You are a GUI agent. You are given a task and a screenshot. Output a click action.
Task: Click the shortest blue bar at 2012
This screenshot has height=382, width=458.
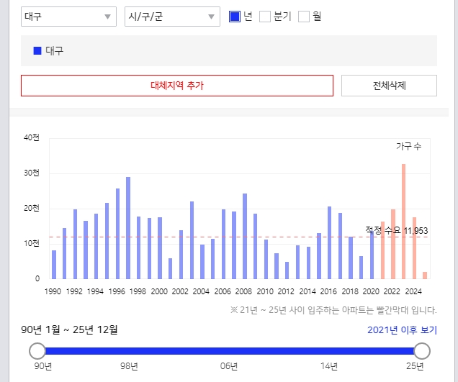point(287,270)
